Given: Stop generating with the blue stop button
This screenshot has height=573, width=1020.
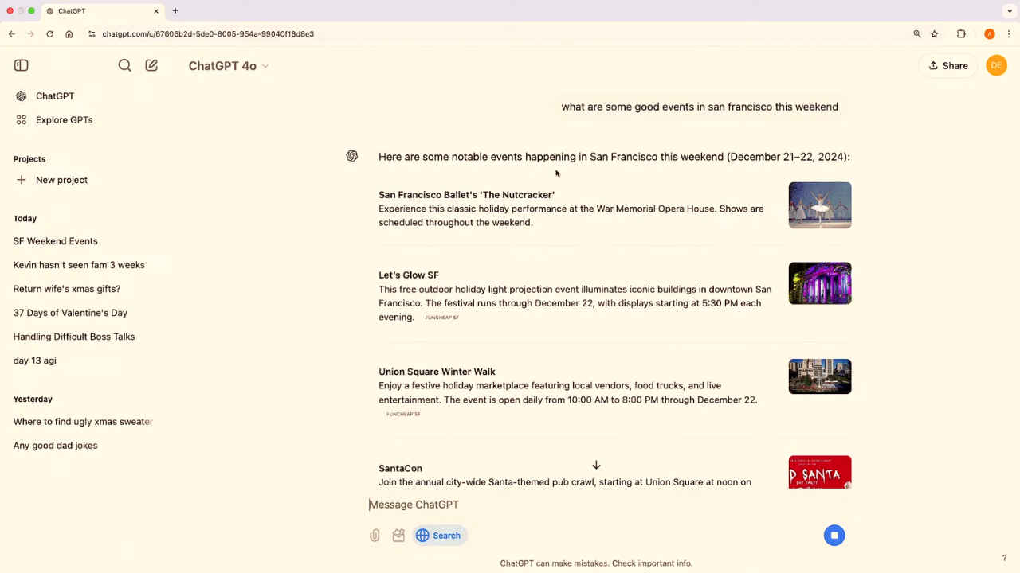Looking at the screenshot, I should (834, 536).
